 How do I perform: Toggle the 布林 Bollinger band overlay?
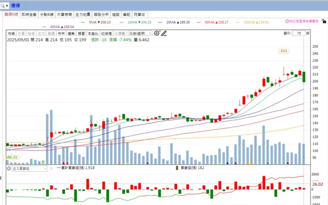pos(61,34)
